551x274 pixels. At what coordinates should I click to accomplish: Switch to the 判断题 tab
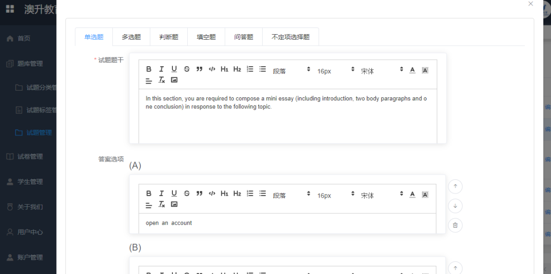point(169,37)
